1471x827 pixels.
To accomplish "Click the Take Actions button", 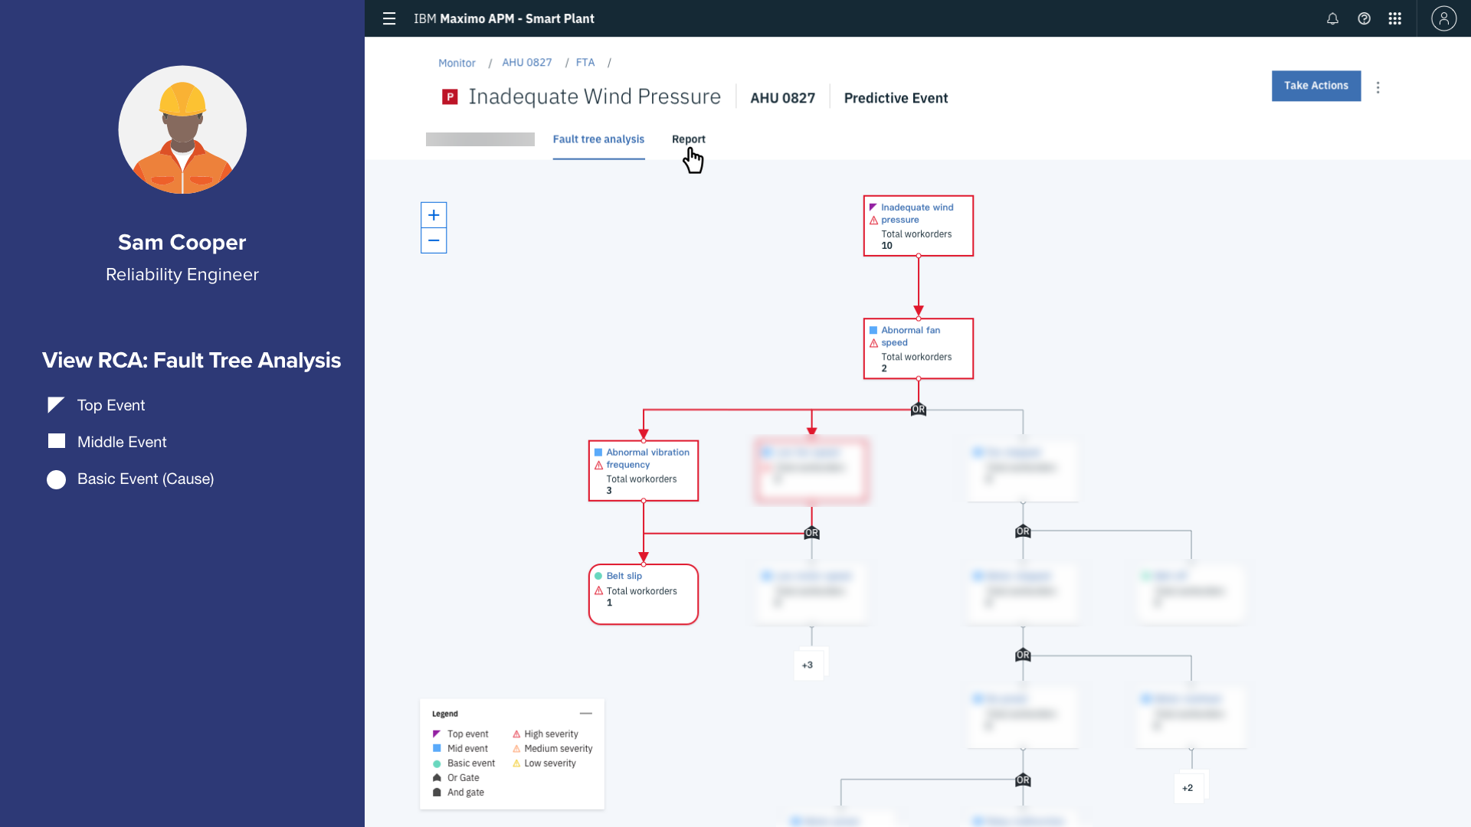I will coord(1316,86).
